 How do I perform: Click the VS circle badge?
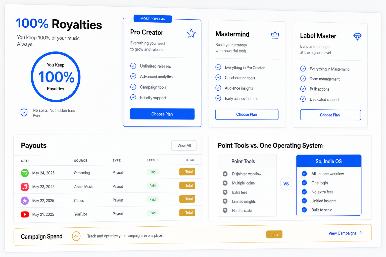286,184
